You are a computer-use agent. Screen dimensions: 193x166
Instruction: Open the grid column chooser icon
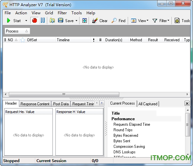pos(5,40)
